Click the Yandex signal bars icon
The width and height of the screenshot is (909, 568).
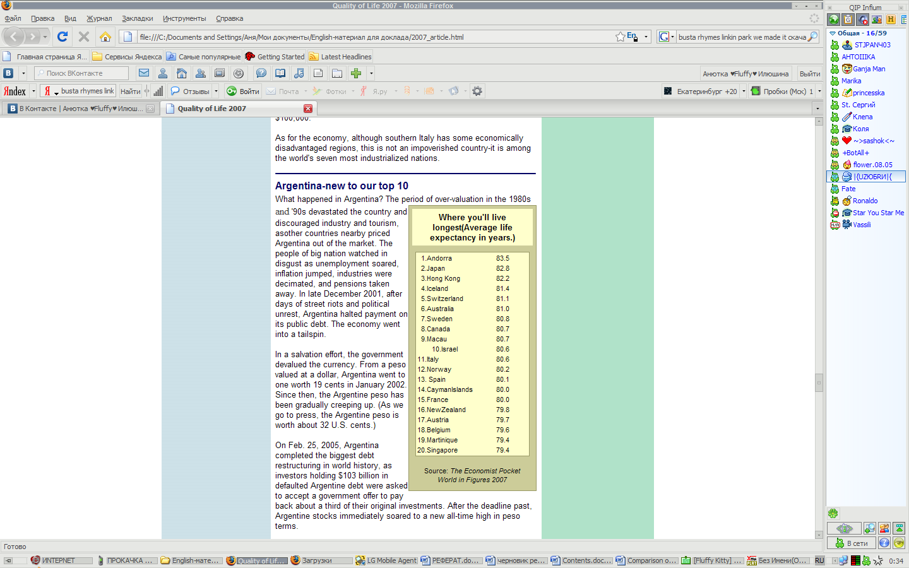pos(158,91)
